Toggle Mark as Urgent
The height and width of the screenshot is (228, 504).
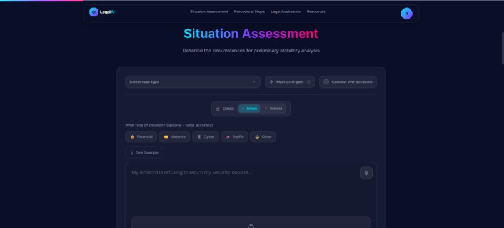pos(290,82)
